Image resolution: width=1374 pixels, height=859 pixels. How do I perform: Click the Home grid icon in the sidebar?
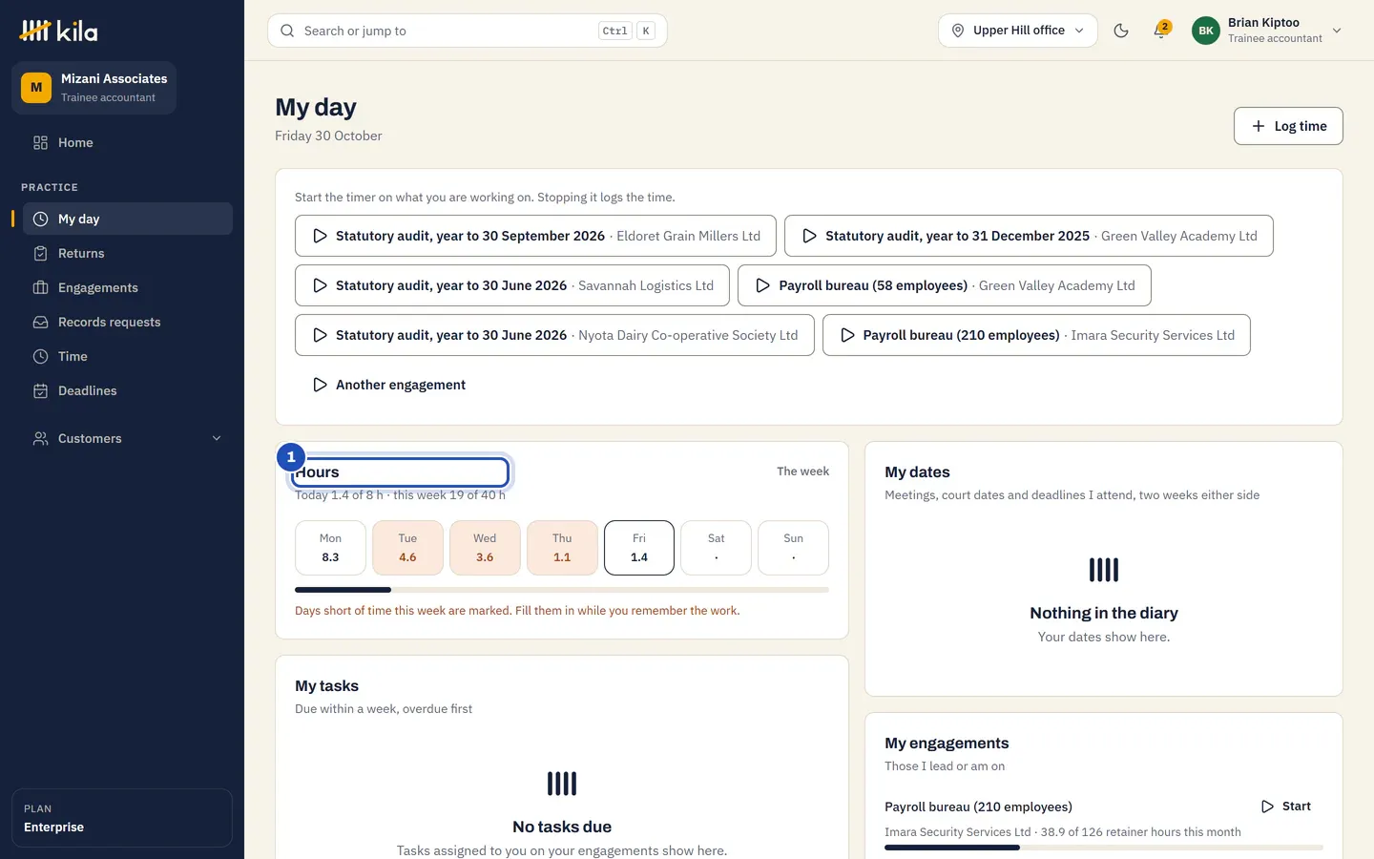click(40, 142)
